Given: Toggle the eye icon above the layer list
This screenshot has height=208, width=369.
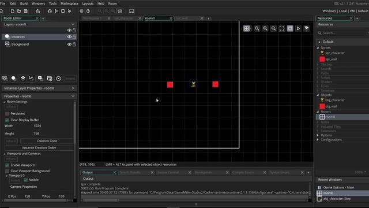Looking at the screenshot, I should tap(69, 30).
